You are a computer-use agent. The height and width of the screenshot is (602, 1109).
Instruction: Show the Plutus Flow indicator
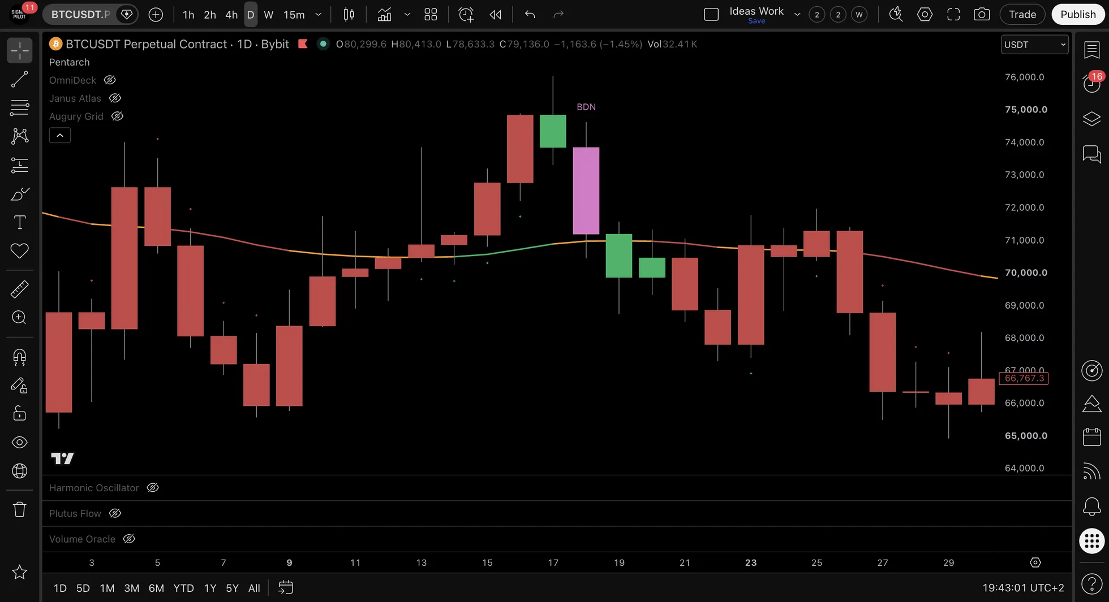tap(115, 513)
